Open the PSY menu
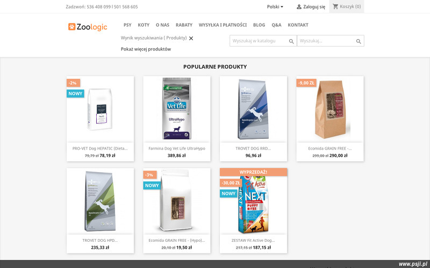 tap(127, 25)
